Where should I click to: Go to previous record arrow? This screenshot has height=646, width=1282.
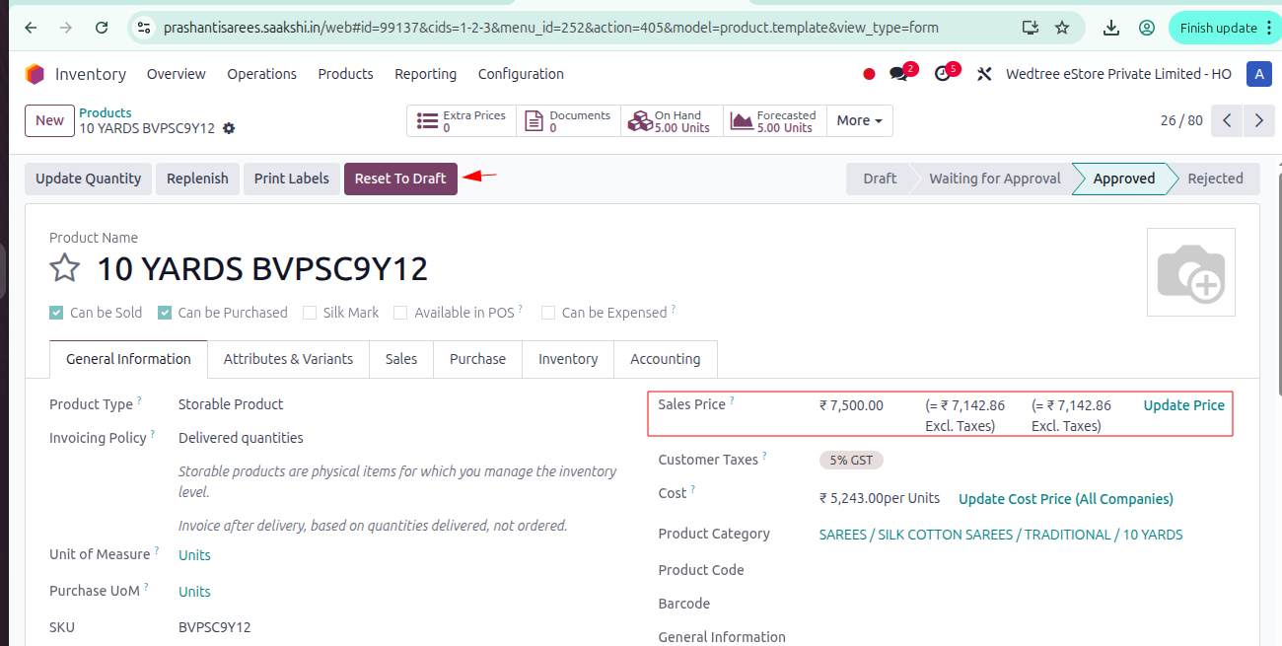coord(1227,120)
